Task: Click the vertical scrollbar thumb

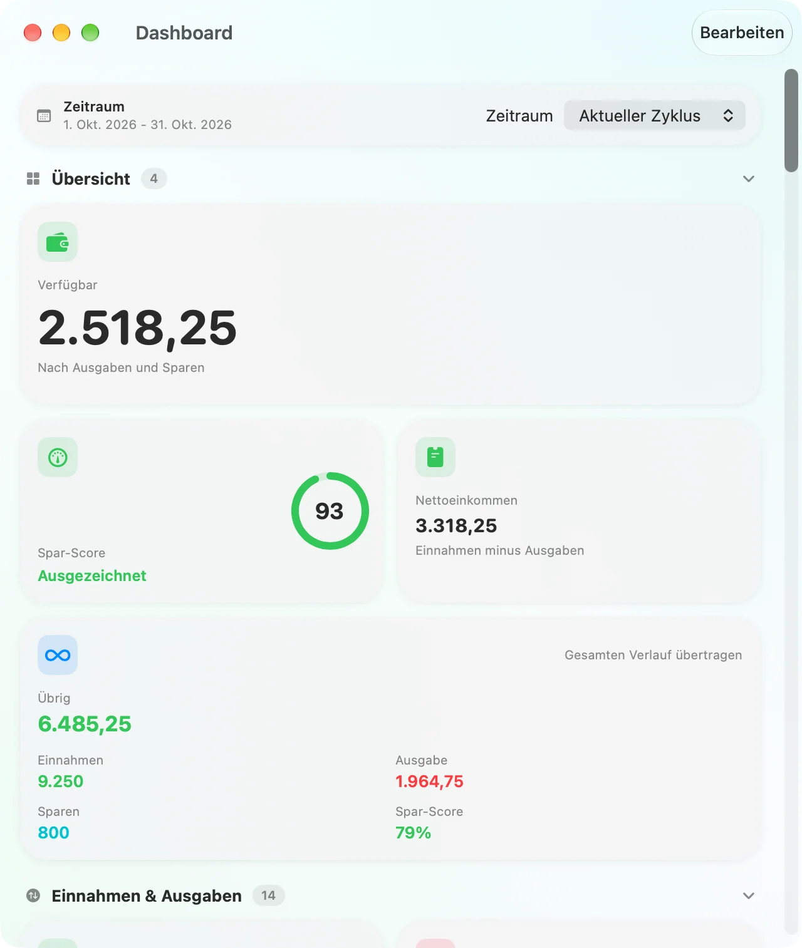Action: pyautogui.click(x=791, y=120)
